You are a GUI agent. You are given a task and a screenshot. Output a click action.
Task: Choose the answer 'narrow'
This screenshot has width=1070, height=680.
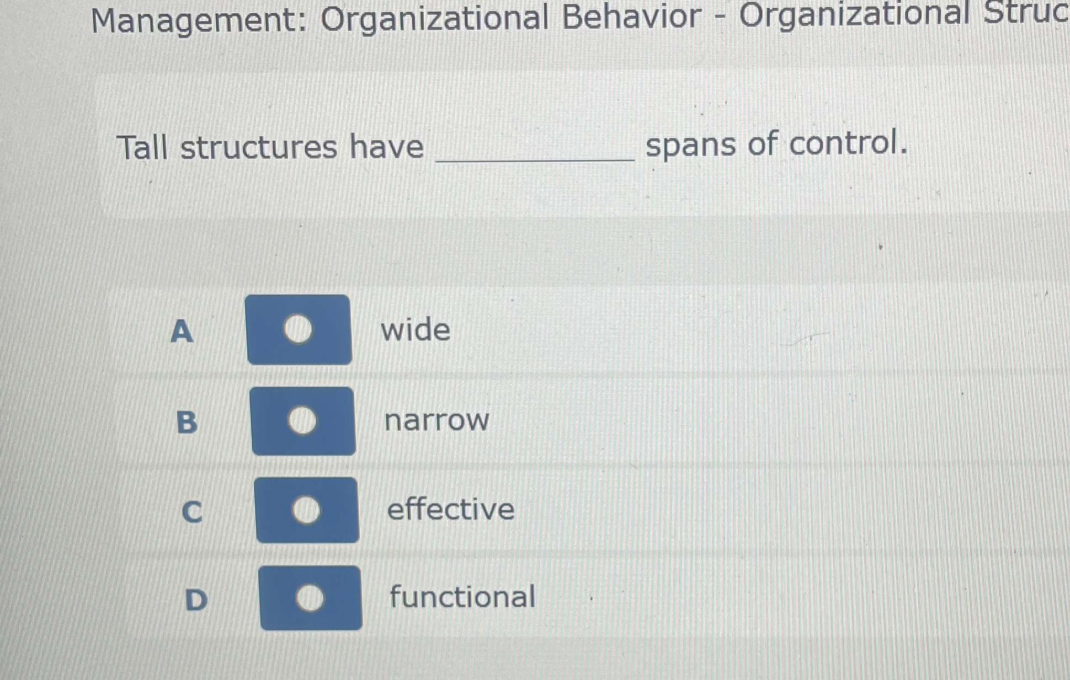(x=435, y=421)
